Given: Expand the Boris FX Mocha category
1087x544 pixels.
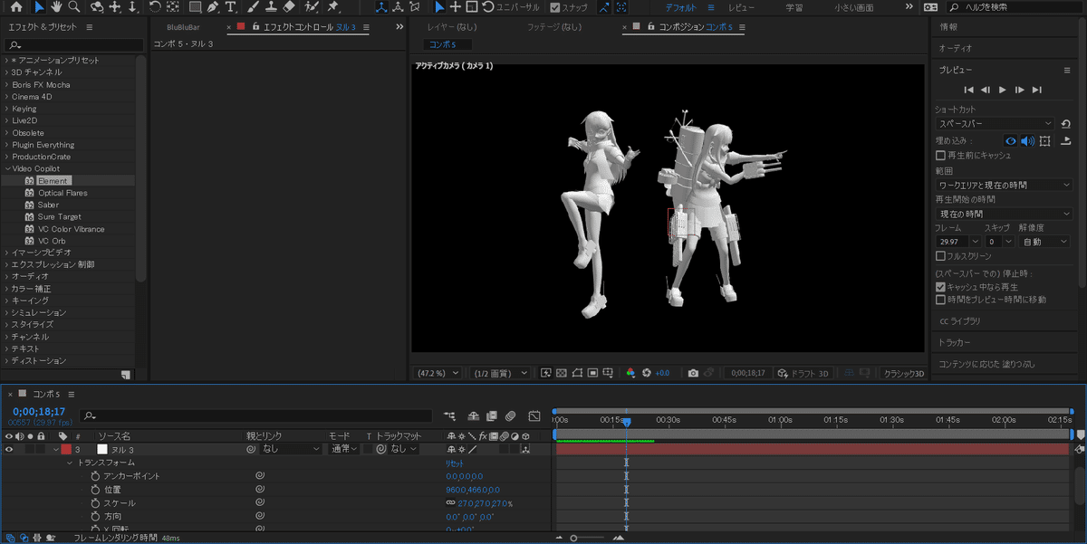Looking at the screenshot, I should point(7,84).
